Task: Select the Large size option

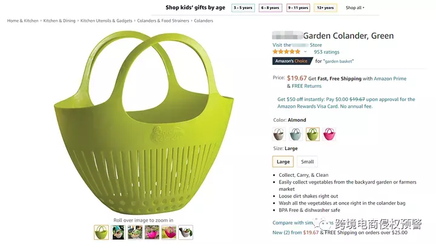Action: coord(283,162)
